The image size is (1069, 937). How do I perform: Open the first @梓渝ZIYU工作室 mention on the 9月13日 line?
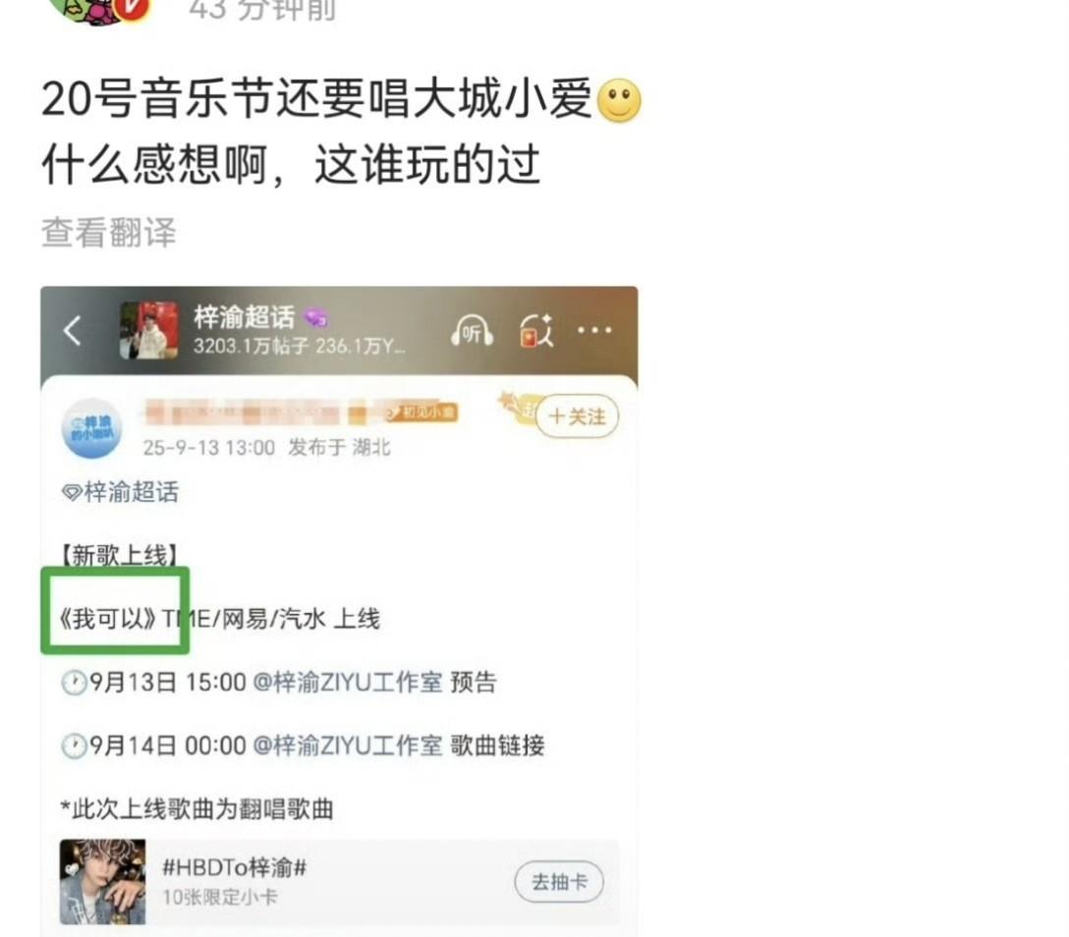click(x=348, y=683)
